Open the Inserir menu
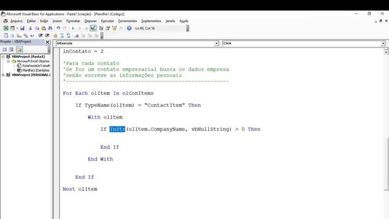The height and width of the screenshot is (219, 389). coord(57,21)
